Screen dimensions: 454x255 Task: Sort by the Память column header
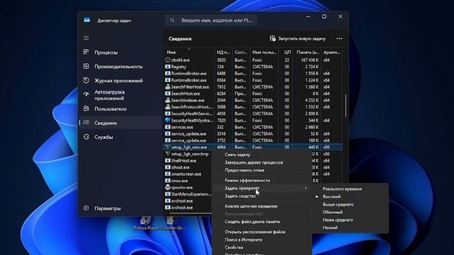point(307,52)
